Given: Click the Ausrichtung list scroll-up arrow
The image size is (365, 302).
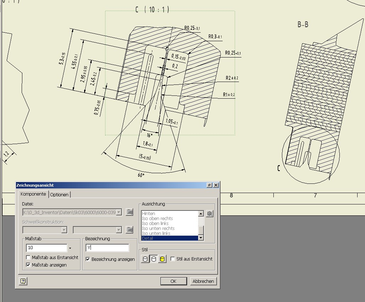Looking at the screenshot, I should [x=201, y=214].
